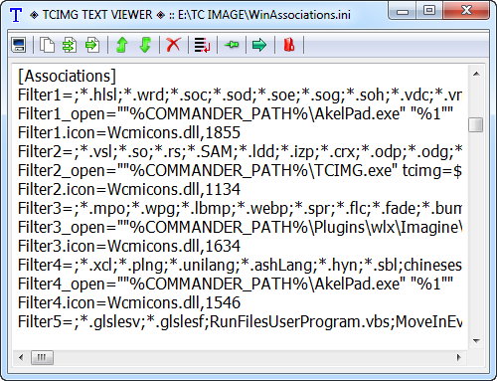
Task: Click the Filter4=;*.xcl line
Action: pos(240,266)
